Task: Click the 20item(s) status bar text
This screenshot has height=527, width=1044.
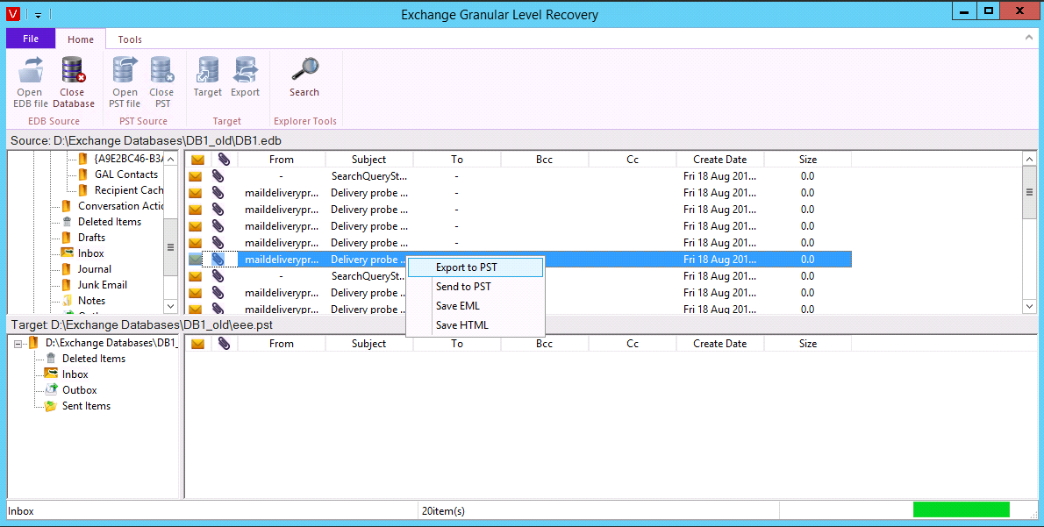Action: click(x=443, y=511)
